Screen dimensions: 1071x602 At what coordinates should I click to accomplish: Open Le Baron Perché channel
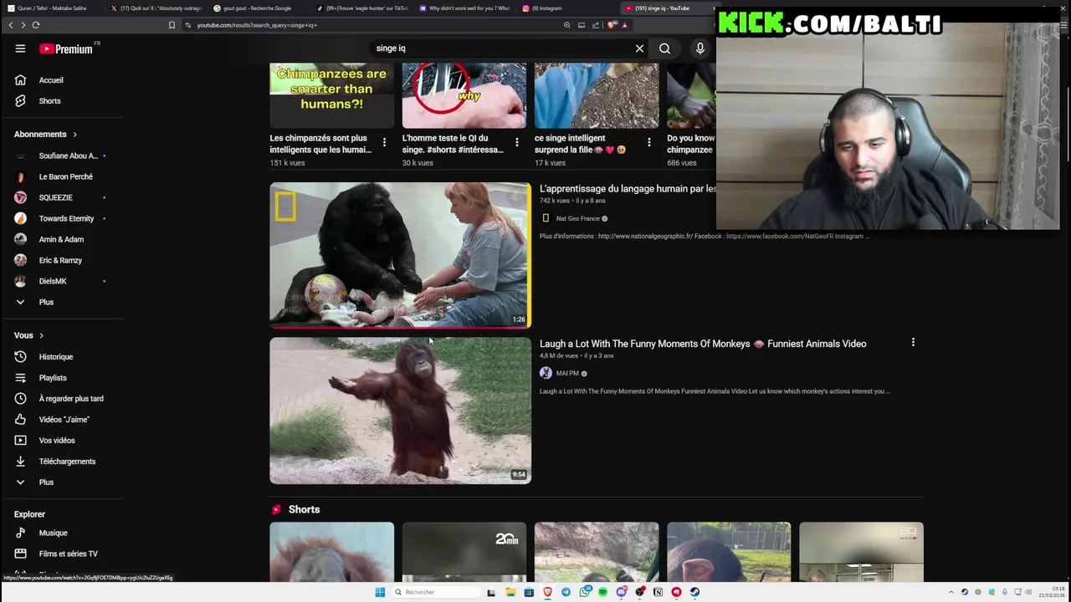click(65, 176)
